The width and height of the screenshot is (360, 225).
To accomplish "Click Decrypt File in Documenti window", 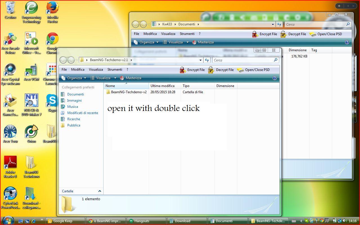I will point(293,34).
